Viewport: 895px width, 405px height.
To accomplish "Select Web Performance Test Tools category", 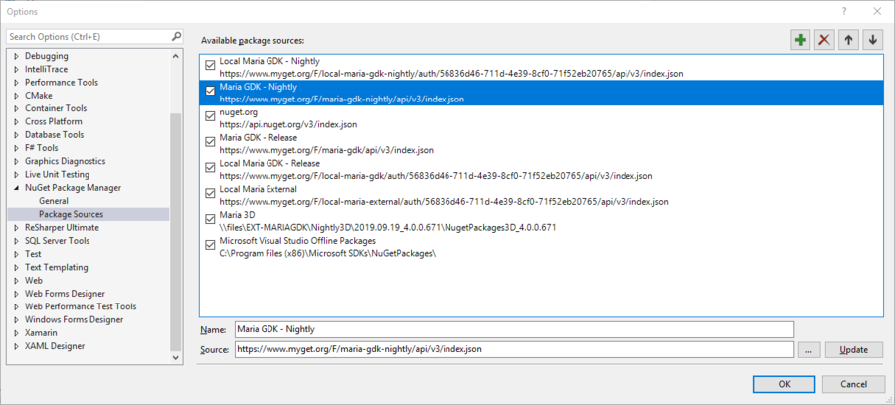I will 81,306.
